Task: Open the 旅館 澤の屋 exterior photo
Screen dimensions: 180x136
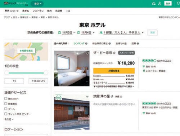Action: pos(72,112)
